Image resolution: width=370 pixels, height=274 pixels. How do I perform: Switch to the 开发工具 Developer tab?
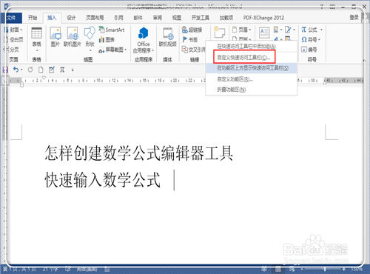coord(200,18)
